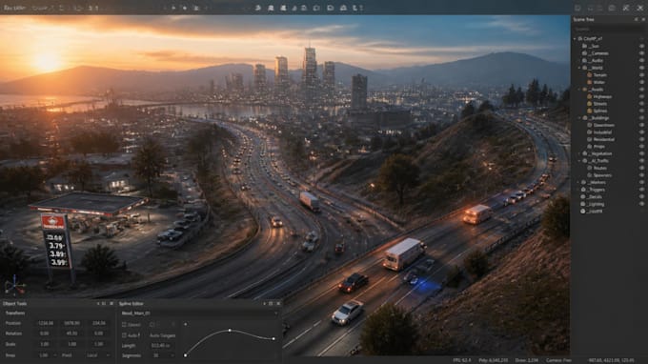
Task: Click the Streets node icon
Action: pos(590,104)
